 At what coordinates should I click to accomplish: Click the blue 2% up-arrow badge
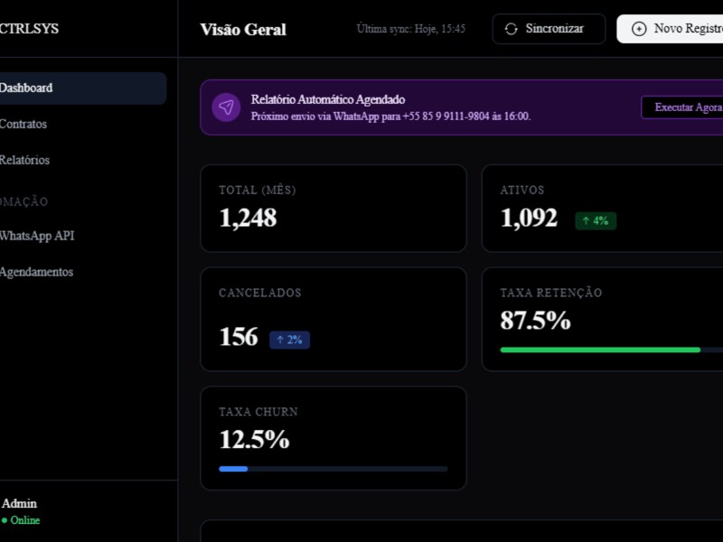click(x=289, y=340)
